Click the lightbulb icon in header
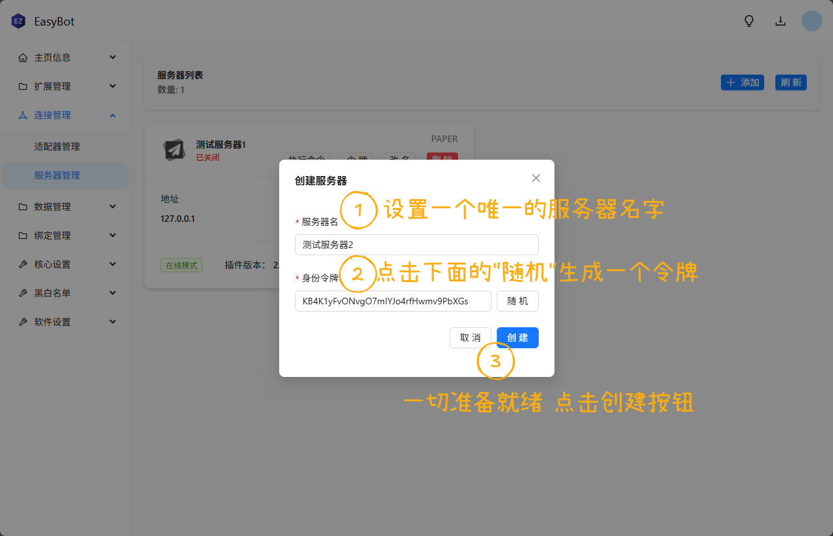 point(749,21)
